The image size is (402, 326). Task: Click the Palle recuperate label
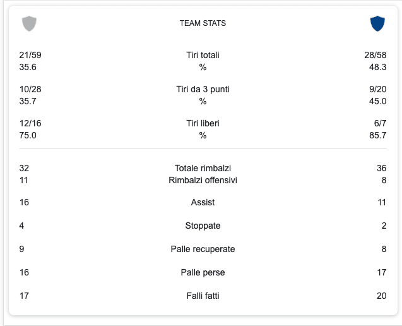tap(203, 249)
